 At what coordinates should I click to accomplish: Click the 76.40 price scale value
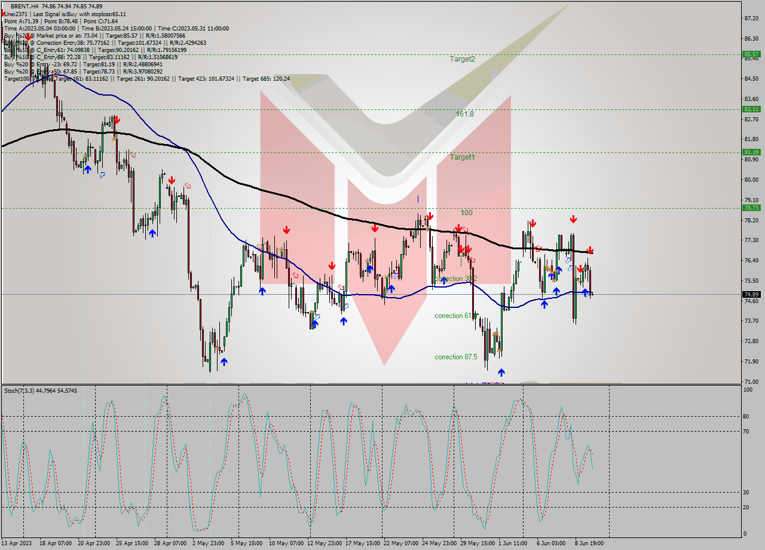[x=751, y=261]
